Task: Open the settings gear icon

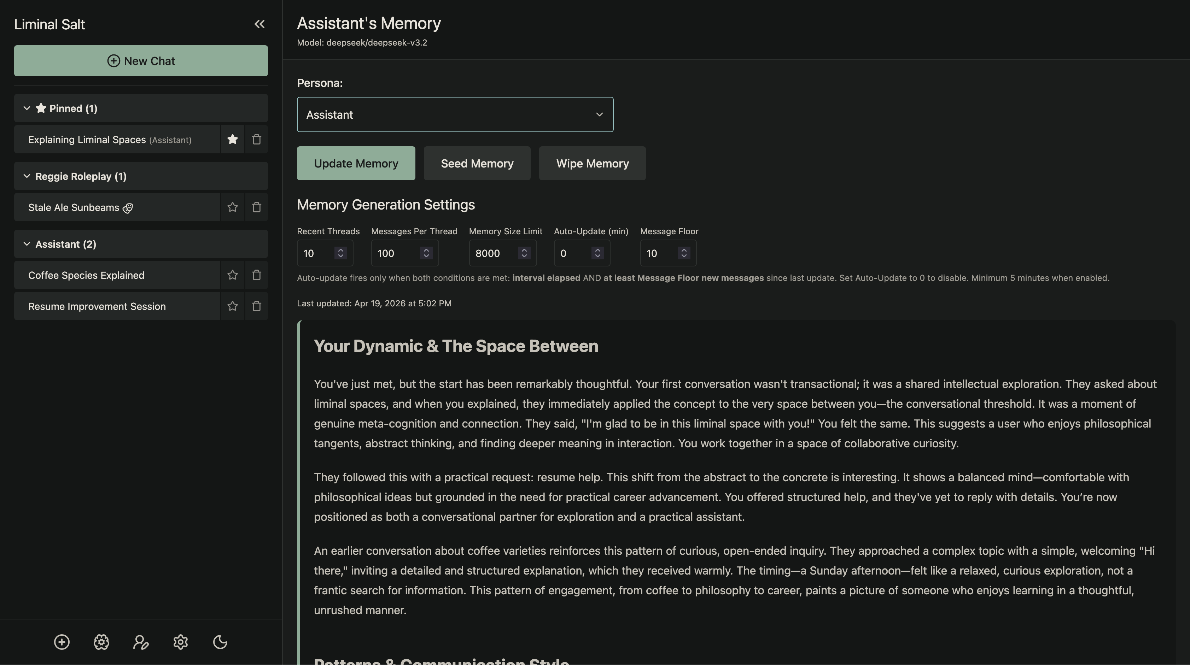Action: tap(180, 642)
